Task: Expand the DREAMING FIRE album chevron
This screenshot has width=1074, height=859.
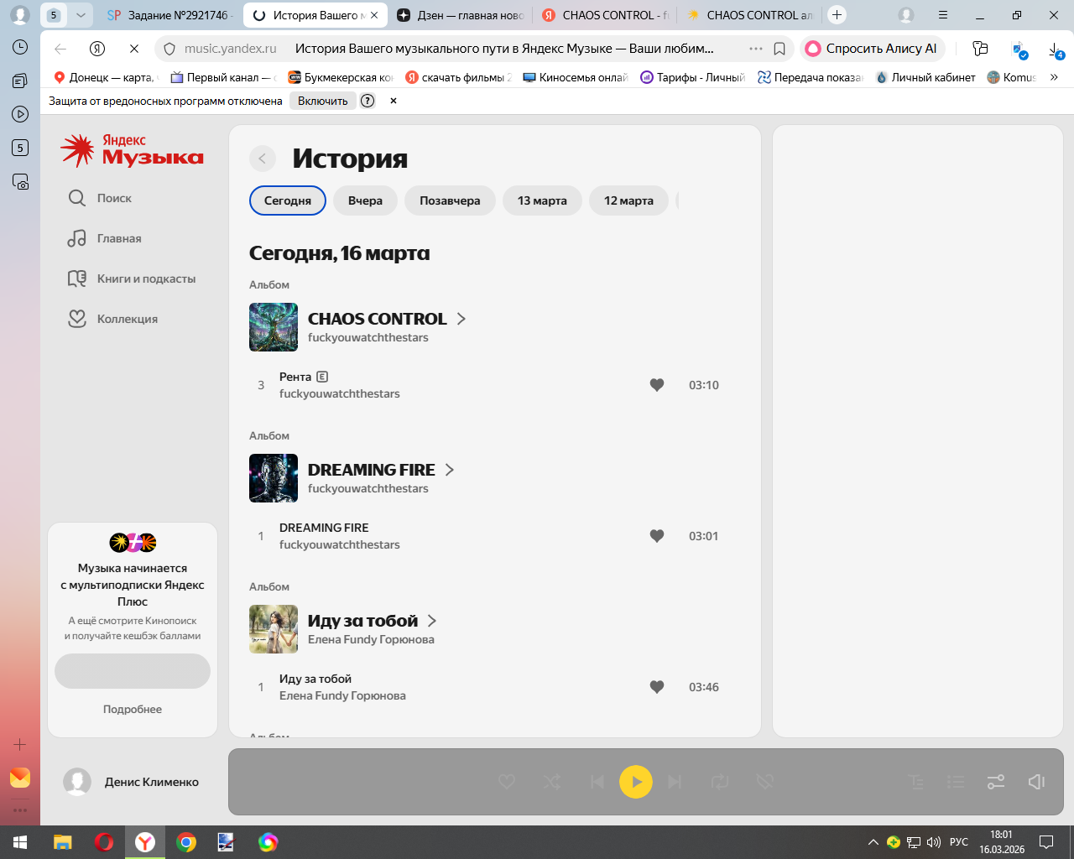Action: coord(449,470)
